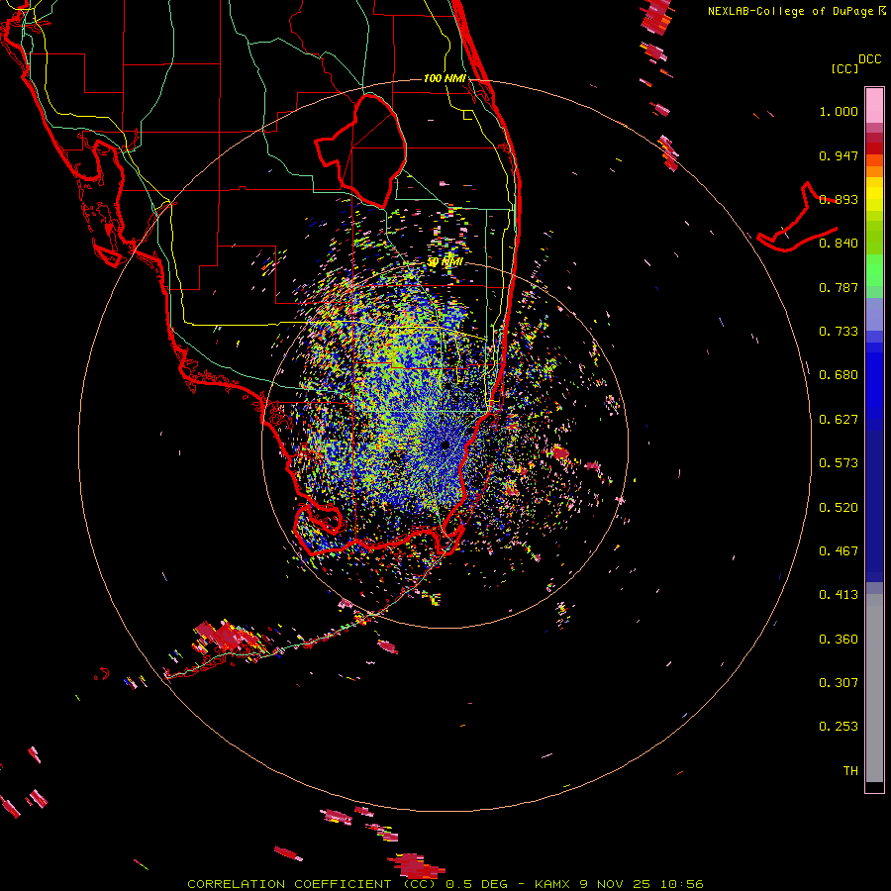891x891 pixels.
Task: Select the 0.467 scale value
Action: pyautogui.click(x=839, y=551)
